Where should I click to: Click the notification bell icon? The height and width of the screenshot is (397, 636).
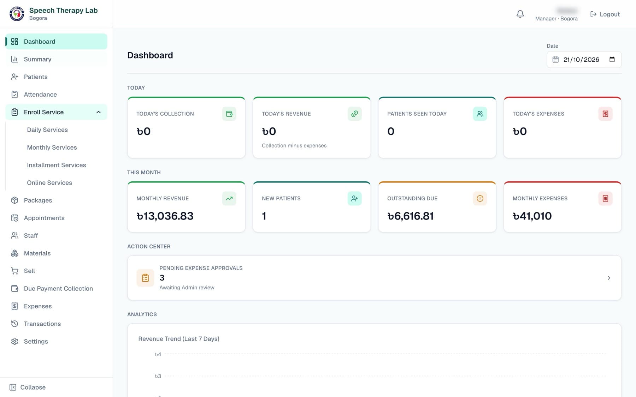[x=520, y=14]
